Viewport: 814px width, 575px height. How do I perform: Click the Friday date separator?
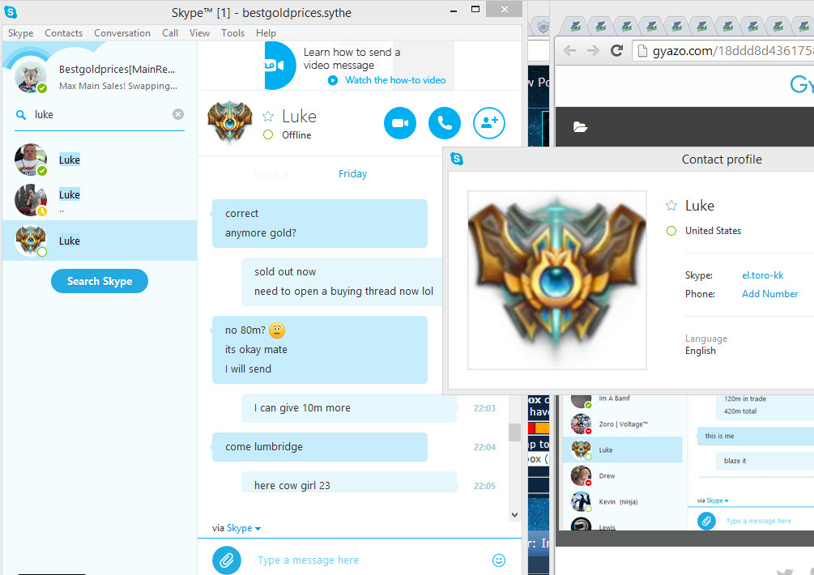tap(352, 174)
